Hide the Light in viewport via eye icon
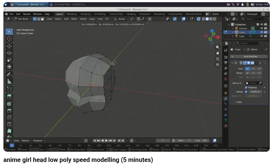This screenshot has width=272, height=166. coord(262,36)
